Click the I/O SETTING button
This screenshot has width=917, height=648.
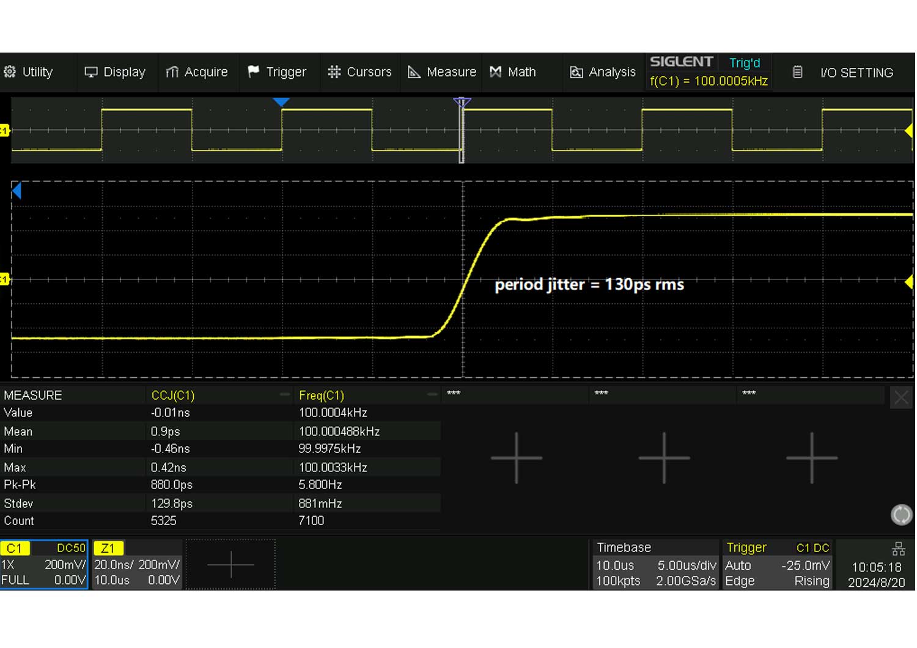point(844,72)
